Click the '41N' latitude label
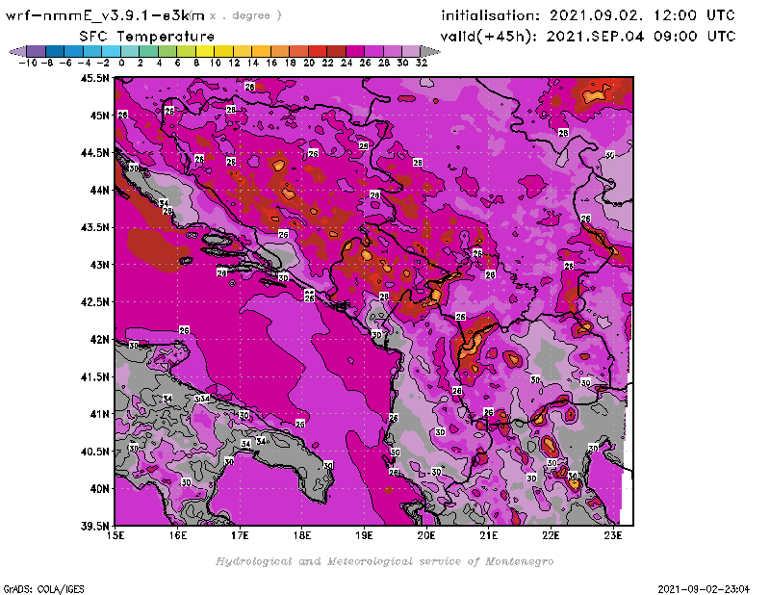The image size is (770, 595). (99, 414)
